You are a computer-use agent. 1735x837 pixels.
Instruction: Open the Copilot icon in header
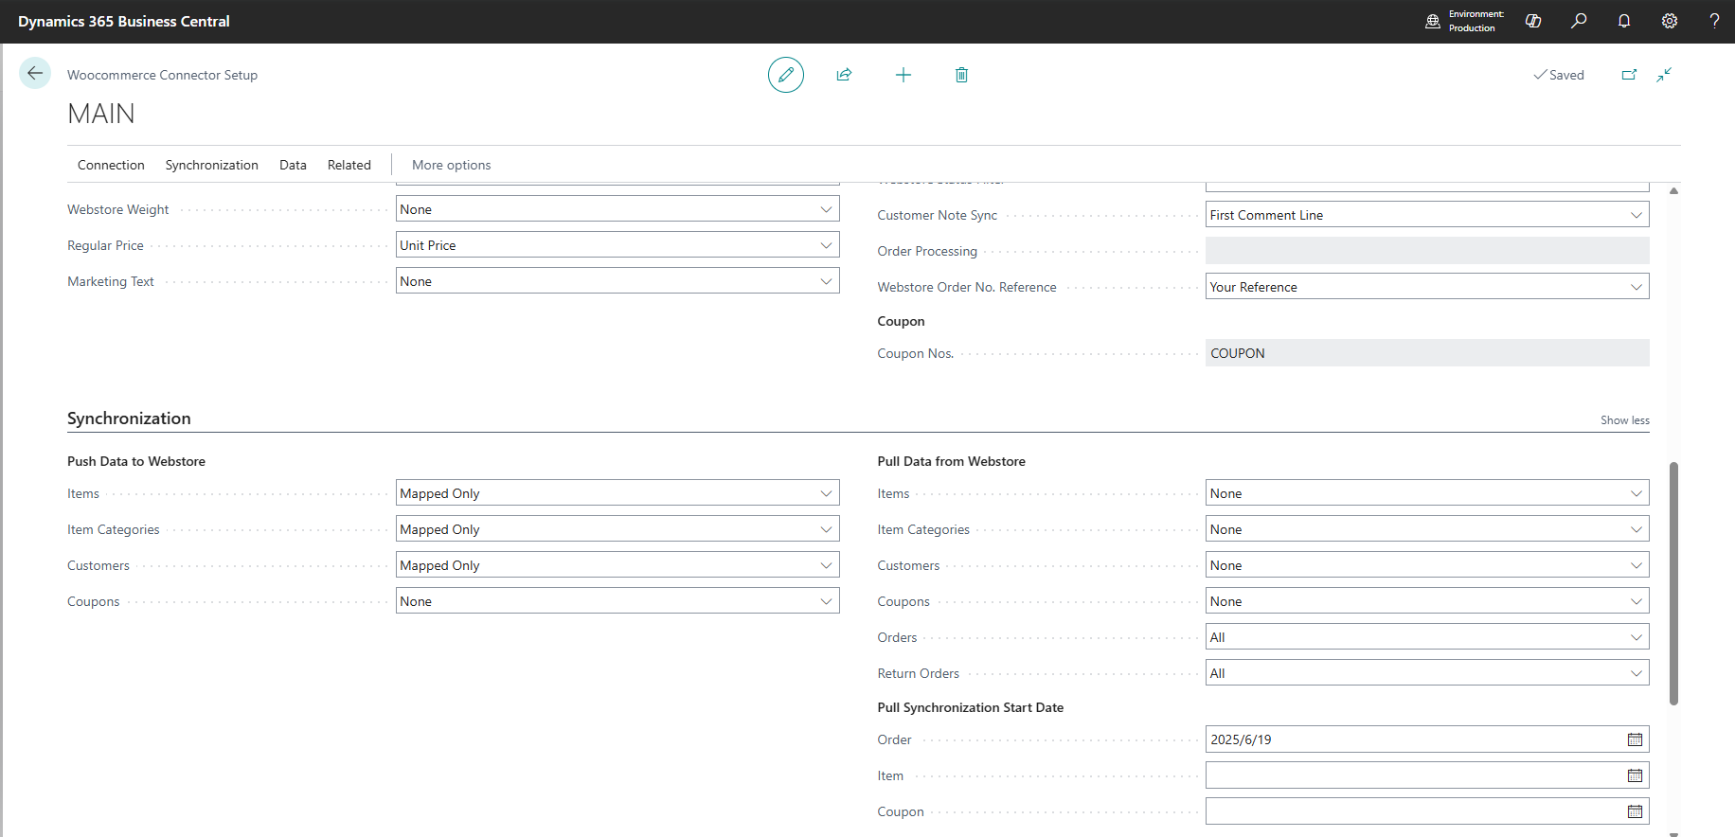(x=1533, y=21)
